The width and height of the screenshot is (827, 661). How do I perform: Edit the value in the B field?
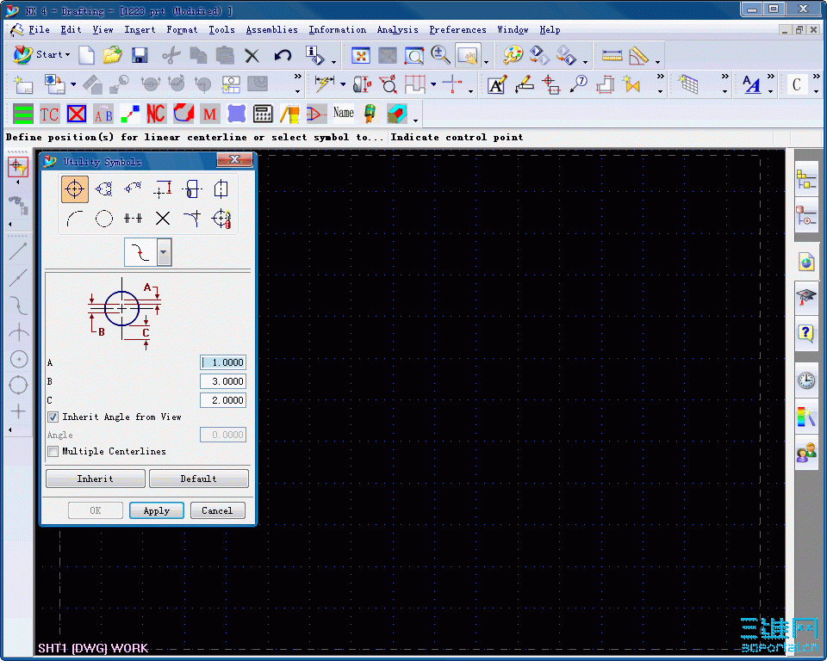click(x=222, y=381)
